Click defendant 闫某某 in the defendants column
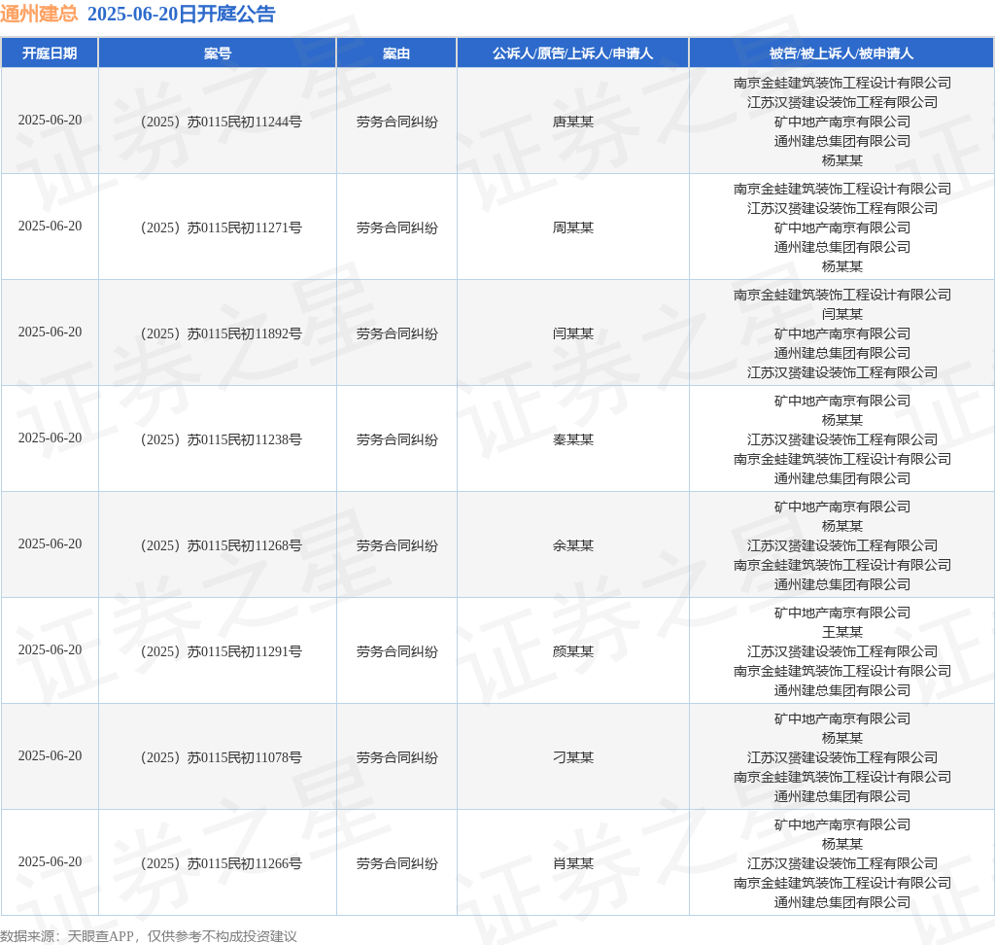995x945 pixels. [841, 314]
